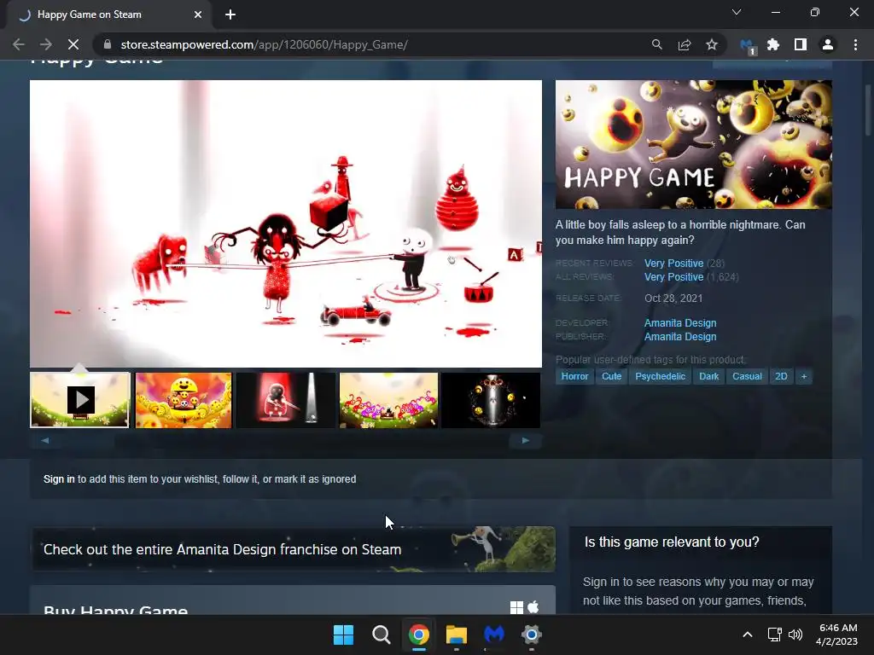Open the network status tray icon
Screen dimensions: 874x655
(774, 635)
